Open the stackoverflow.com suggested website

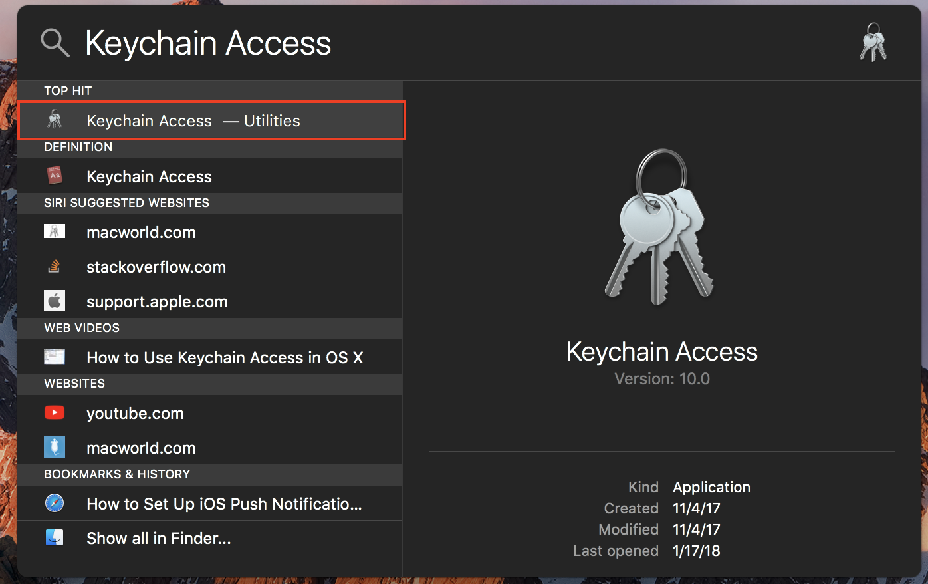click(156, 267)
